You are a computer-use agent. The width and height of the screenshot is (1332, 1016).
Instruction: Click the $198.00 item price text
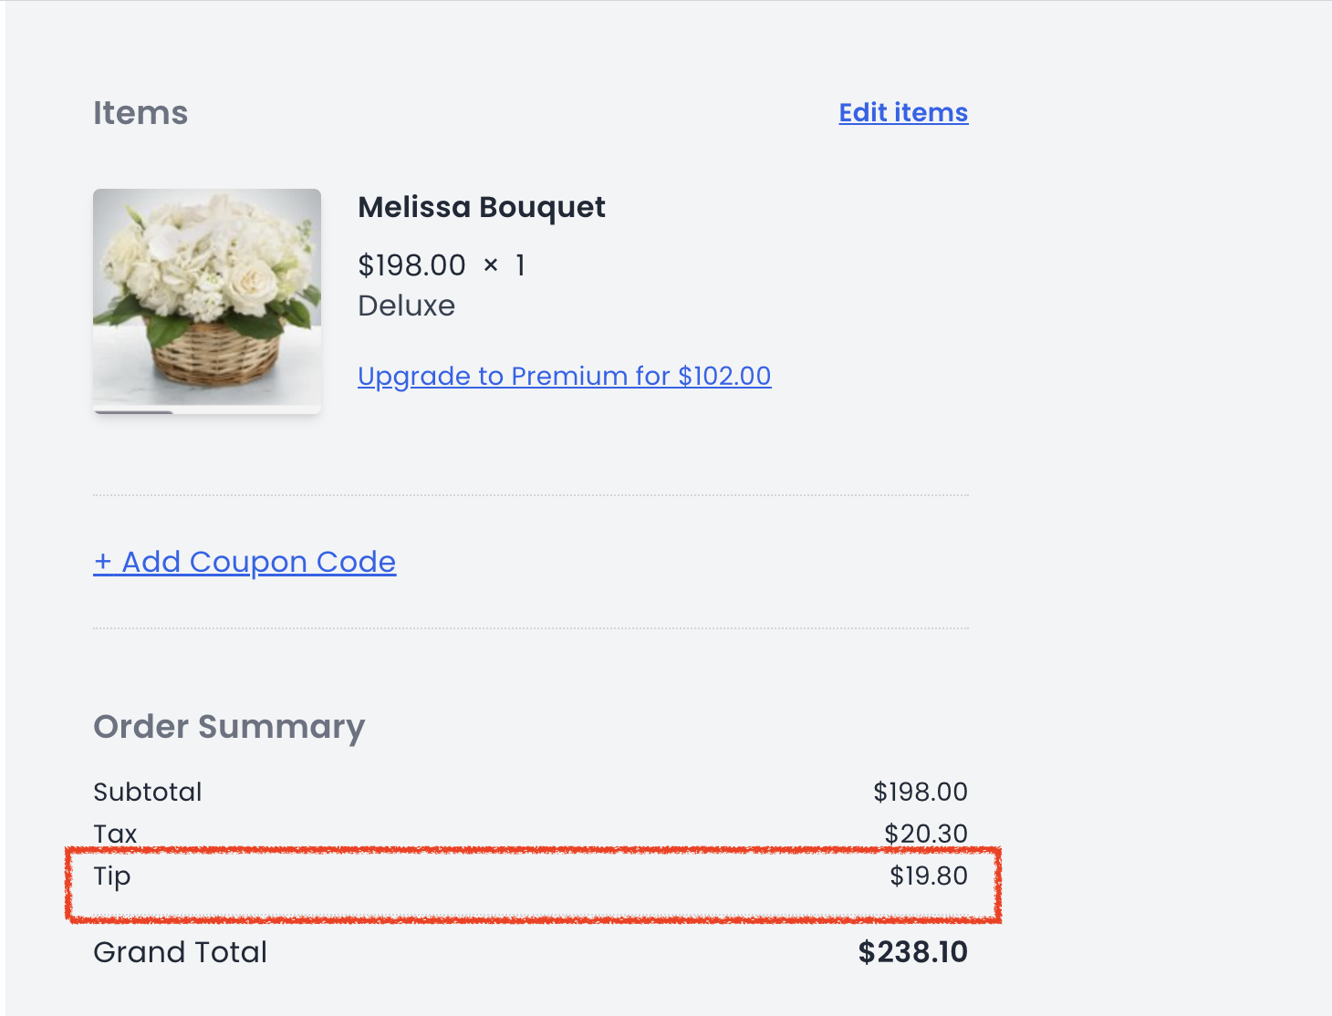[411, 265]
